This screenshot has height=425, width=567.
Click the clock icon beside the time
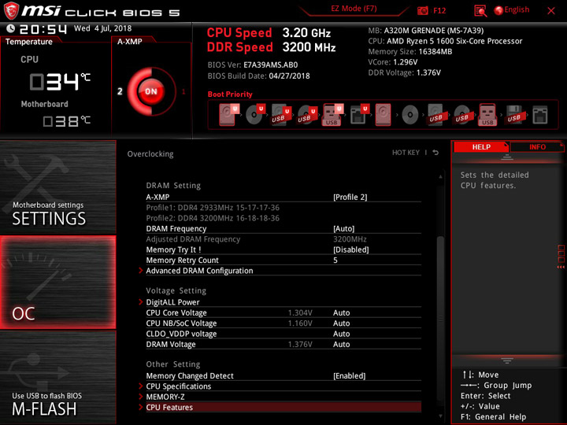point(10,28)
